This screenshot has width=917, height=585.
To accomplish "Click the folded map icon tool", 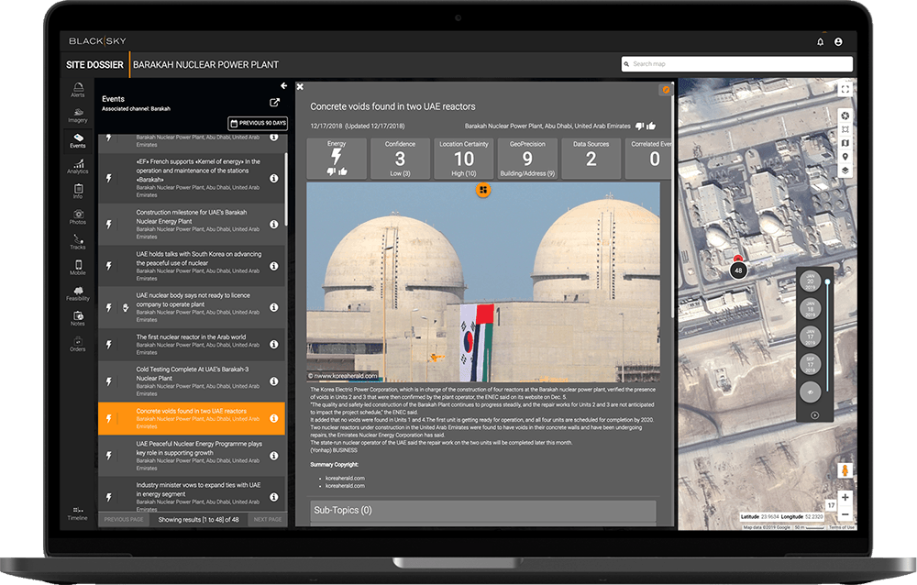I will (845, 143).
